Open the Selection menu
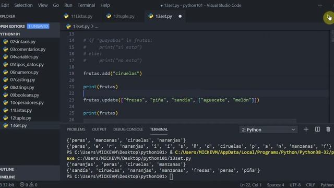Viewport: 334px width, 188px height. click(23, 5)
